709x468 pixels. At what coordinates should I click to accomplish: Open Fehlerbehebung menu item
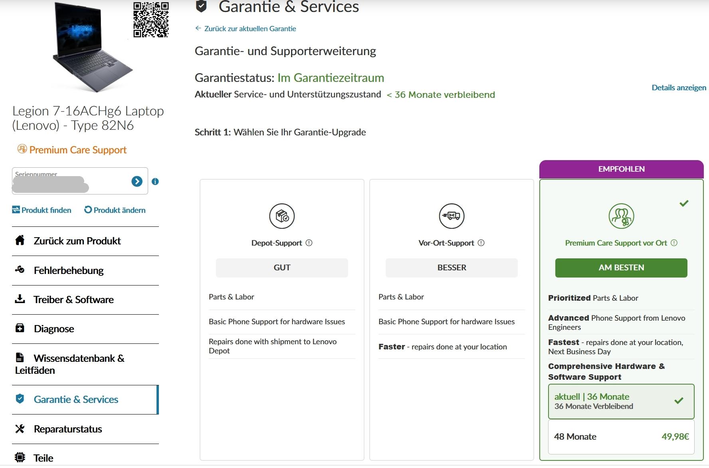pyautogui.click(x=85, y=270)
